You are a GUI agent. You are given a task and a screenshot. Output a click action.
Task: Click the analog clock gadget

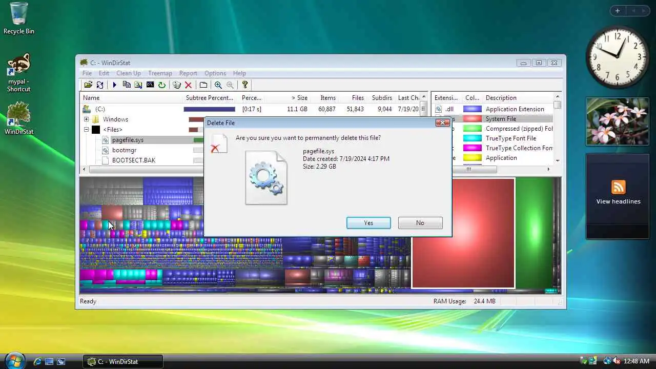tap(618, 56)
